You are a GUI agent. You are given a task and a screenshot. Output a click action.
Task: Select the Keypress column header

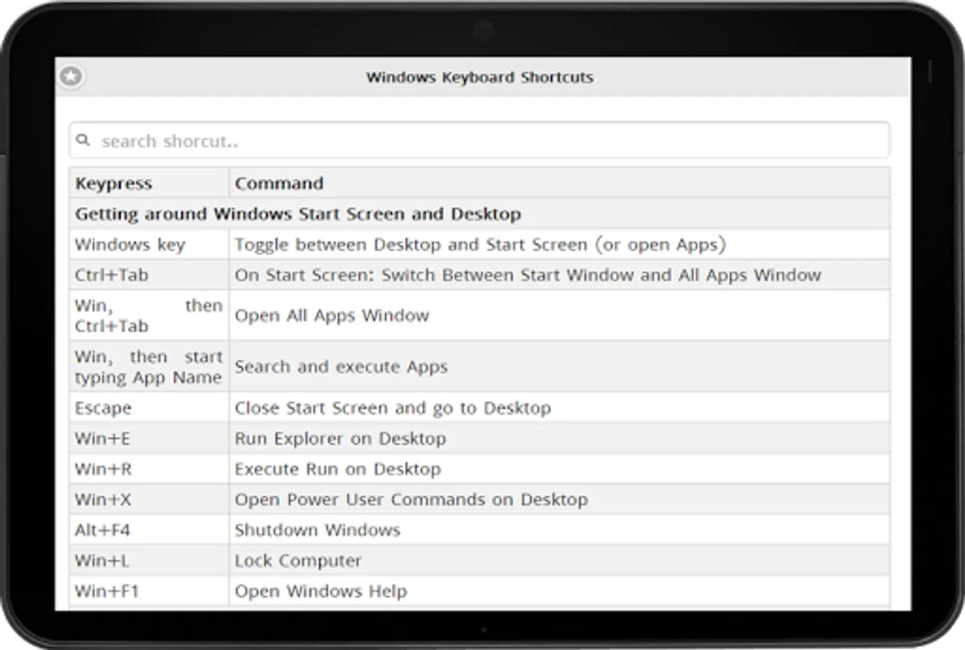(150, 183)
